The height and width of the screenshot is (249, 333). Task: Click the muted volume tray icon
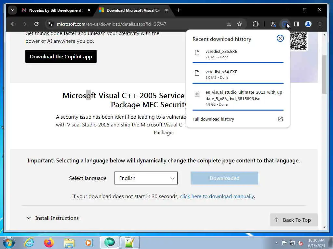(300, 243)
